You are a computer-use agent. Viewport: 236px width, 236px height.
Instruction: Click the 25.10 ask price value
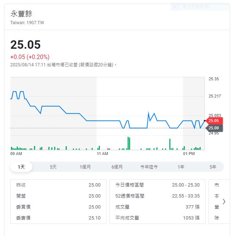click(x=94, y=218)
